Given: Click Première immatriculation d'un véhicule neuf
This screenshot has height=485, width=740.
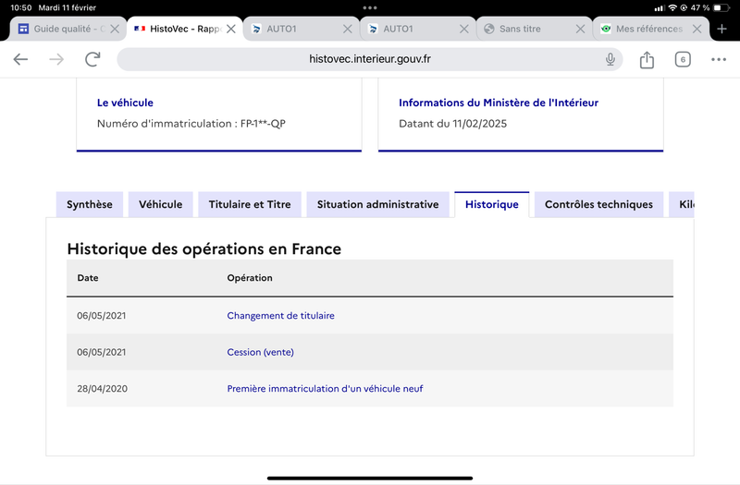Looking at the screenshot, I should (326, 389).
